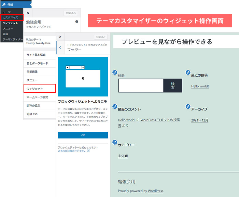
Task: Open 色とダークモード customizer section
Action: click(x=40, y=63)
